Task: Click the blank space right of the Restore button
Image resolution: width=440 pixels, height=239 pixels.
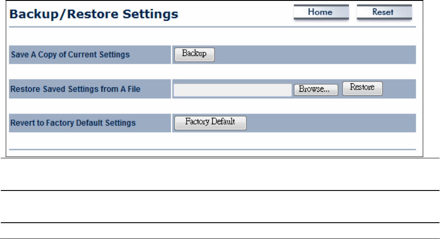Action: [399, 89]
